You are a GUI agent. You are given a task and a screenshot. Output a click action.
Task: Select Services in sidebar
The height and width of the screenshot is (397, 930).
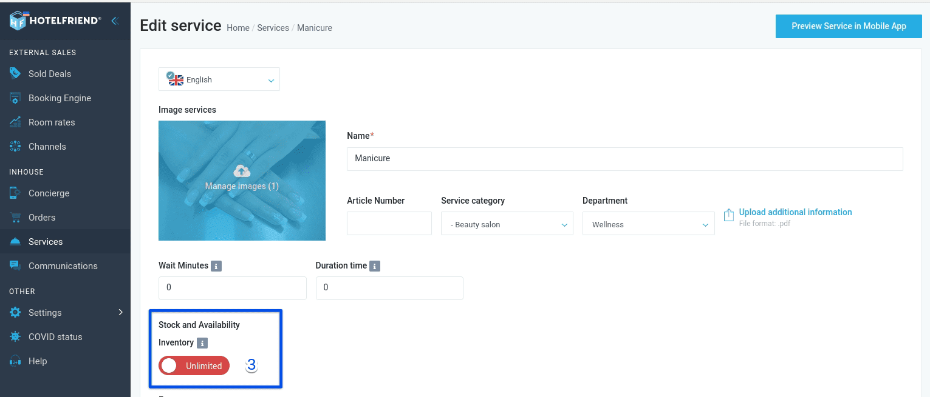pyautogui.click(x=65, y=241)
